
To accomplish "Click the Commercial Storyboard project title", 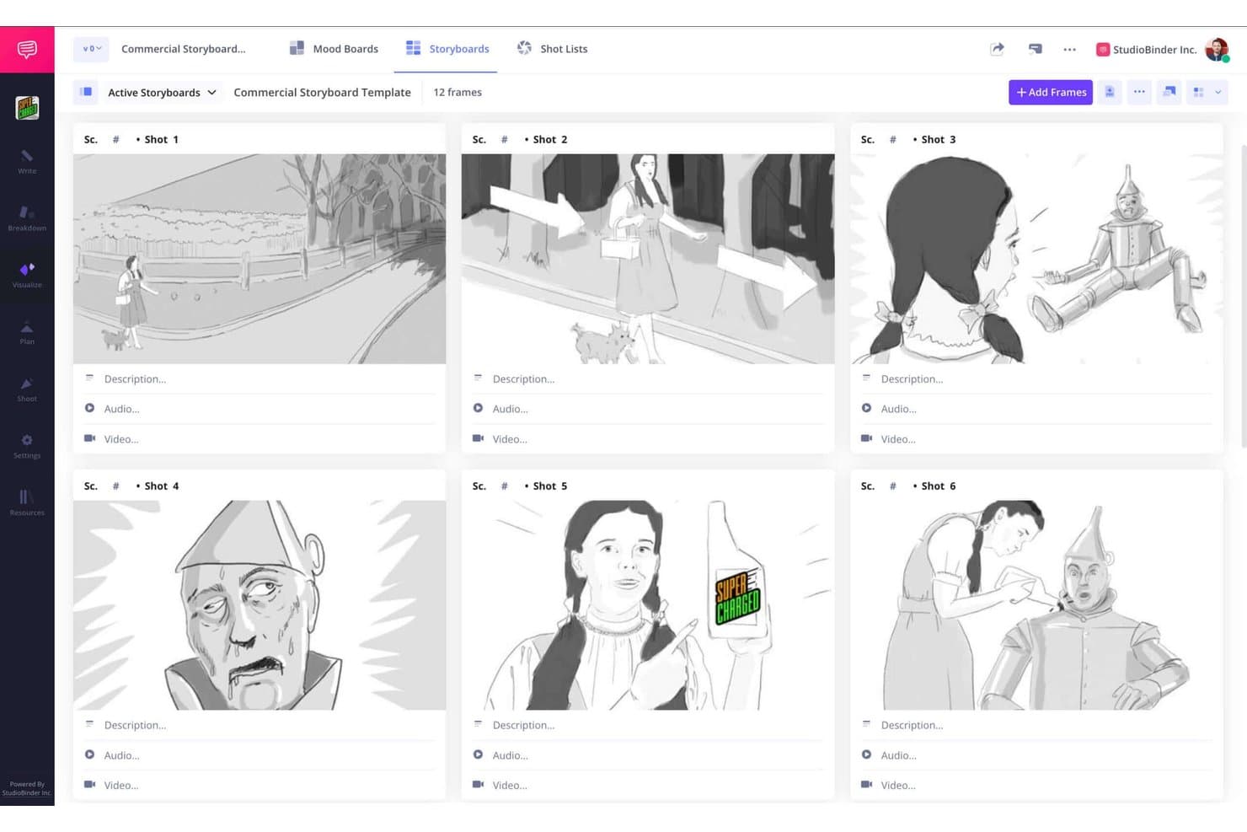I will (184, 49).
